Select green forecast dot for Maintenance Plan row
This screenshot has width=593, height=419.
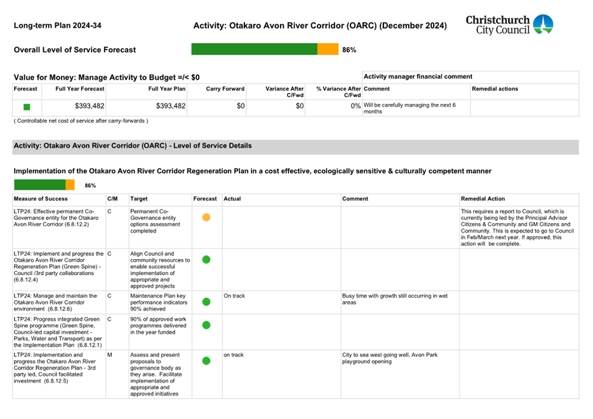206,302
